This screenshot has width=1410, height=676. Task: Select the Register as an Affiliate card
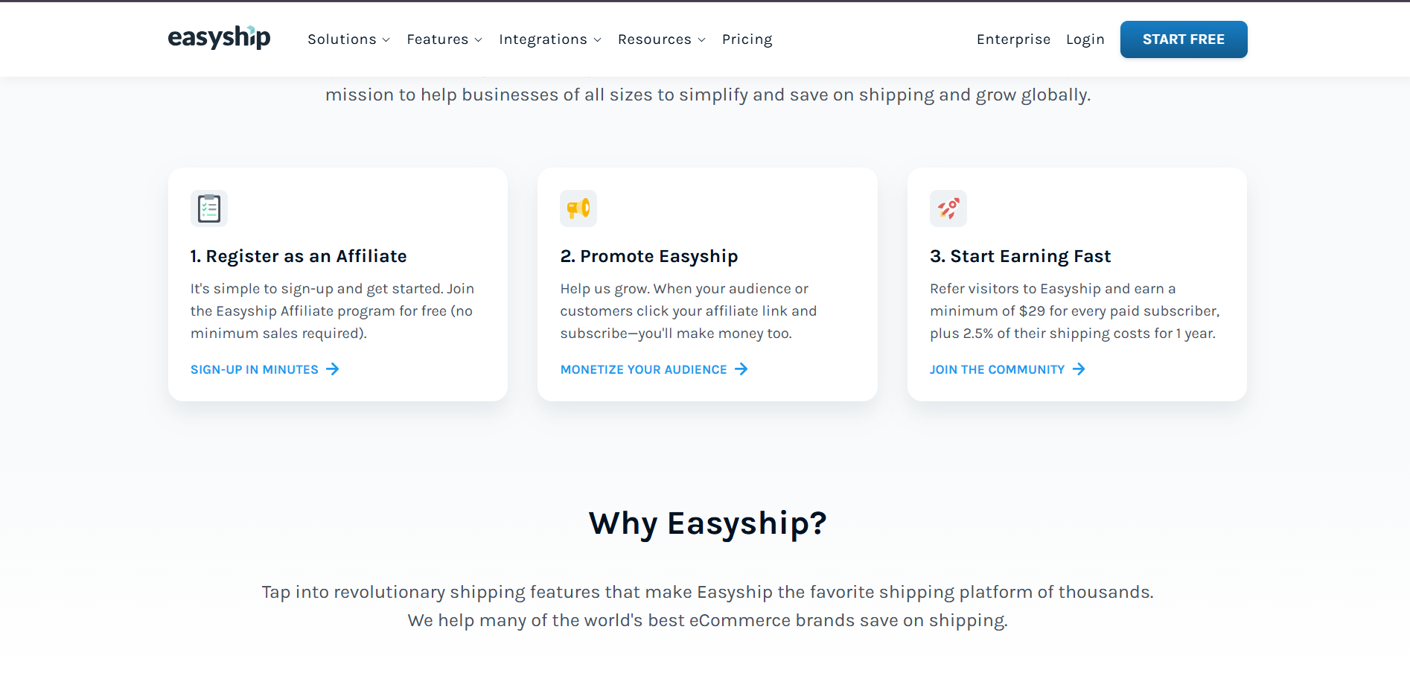click(338, 284)
